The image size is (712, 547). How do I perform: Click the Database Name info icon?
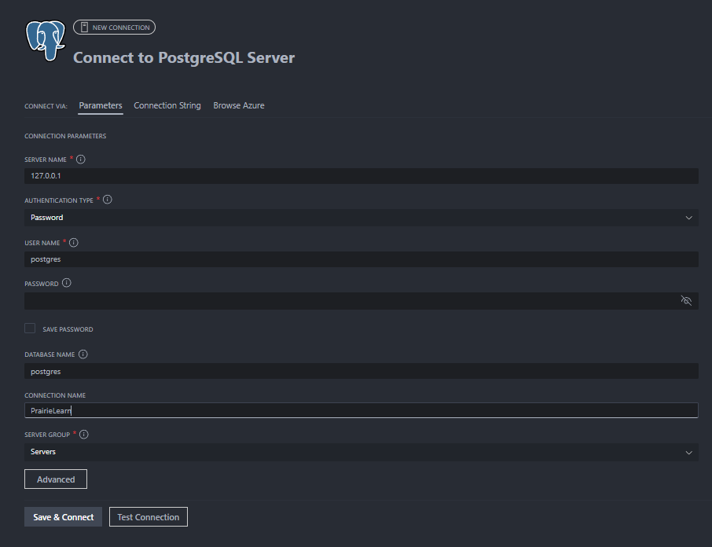83,354
